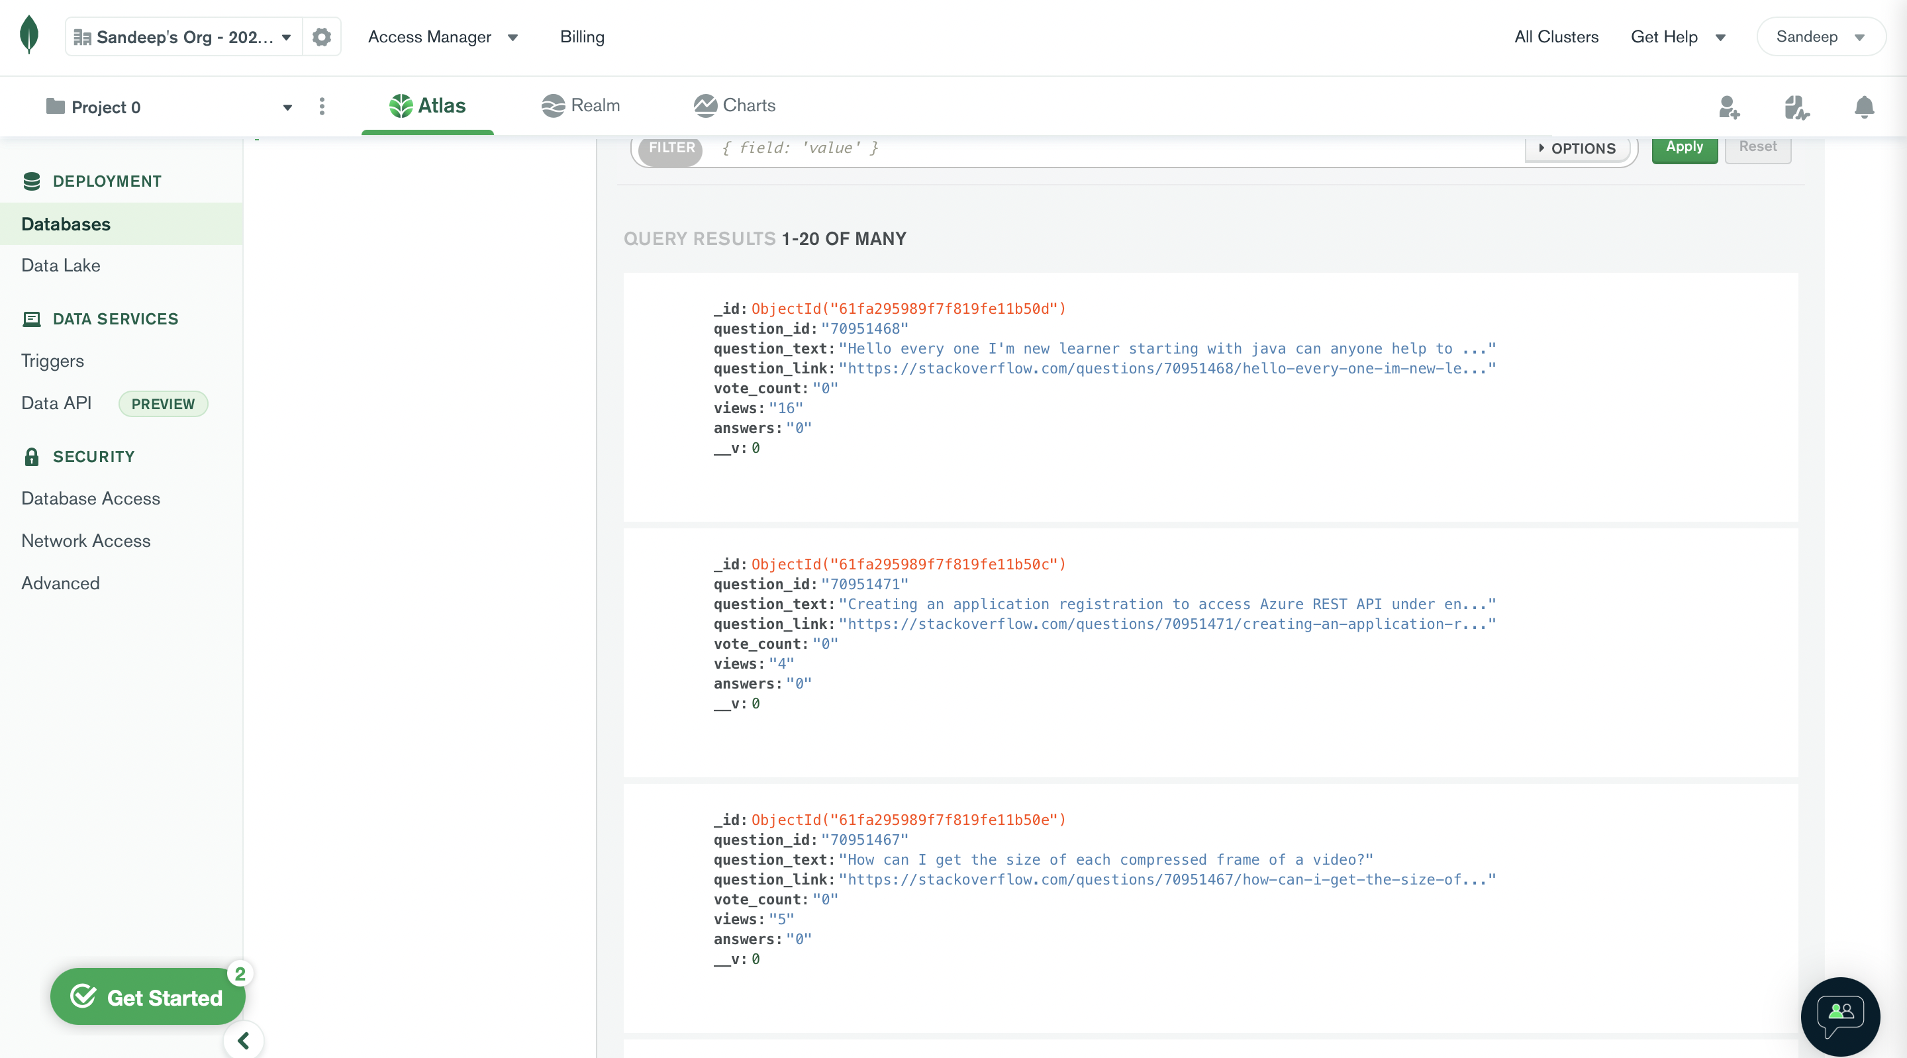Image resolution: width=1907 pixels, height=1058 pixels.
Task: Click the vertical ellipsis next to Project 0
Action: pos(322,107)
